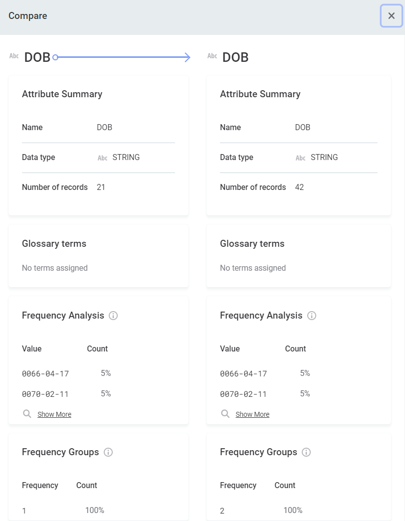
Task: Open Show More in right Frequency Analysis
Action: coord(252,414)
